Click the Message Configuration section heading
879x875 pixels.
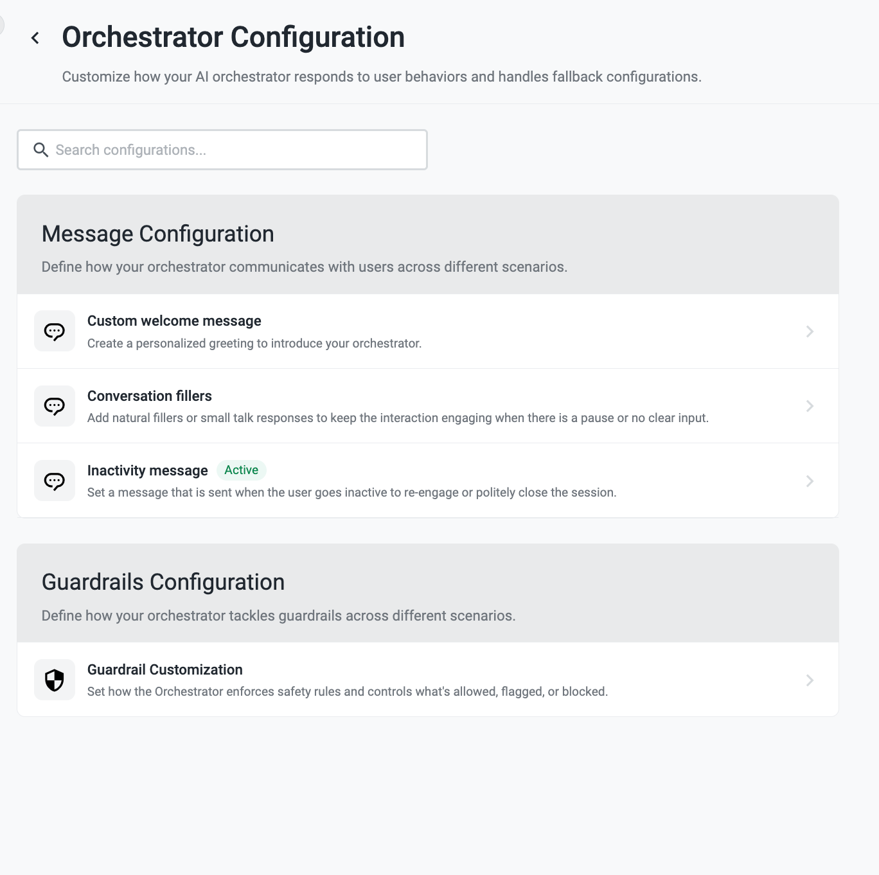tap(158, 234)
